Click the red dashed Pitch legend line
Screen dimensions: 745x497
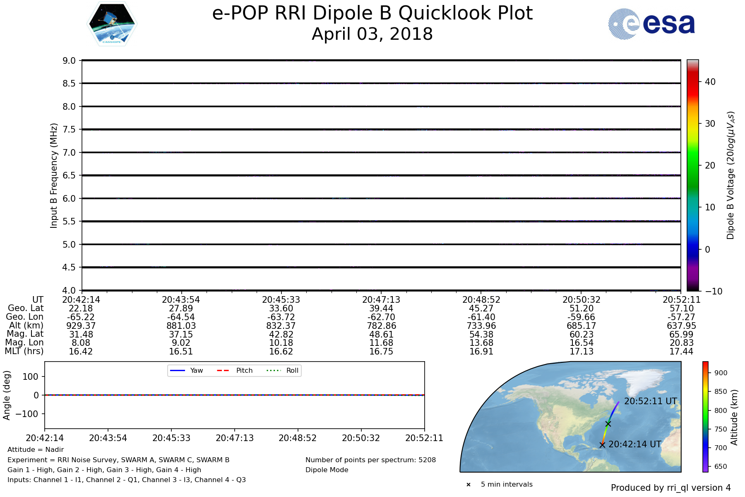click(x=223, y=370)
